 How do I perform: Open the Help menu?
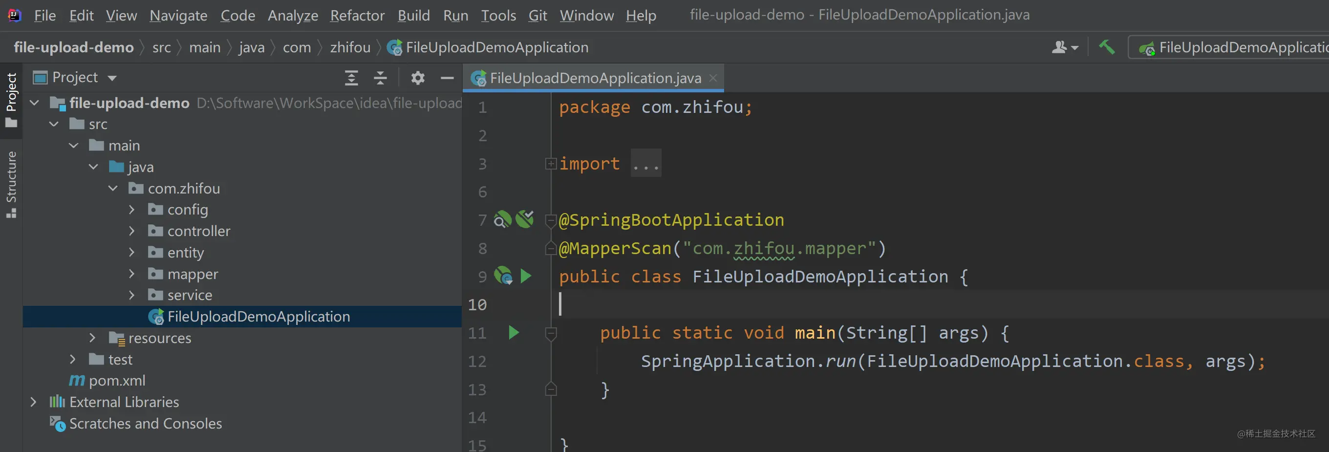point(641,16)
